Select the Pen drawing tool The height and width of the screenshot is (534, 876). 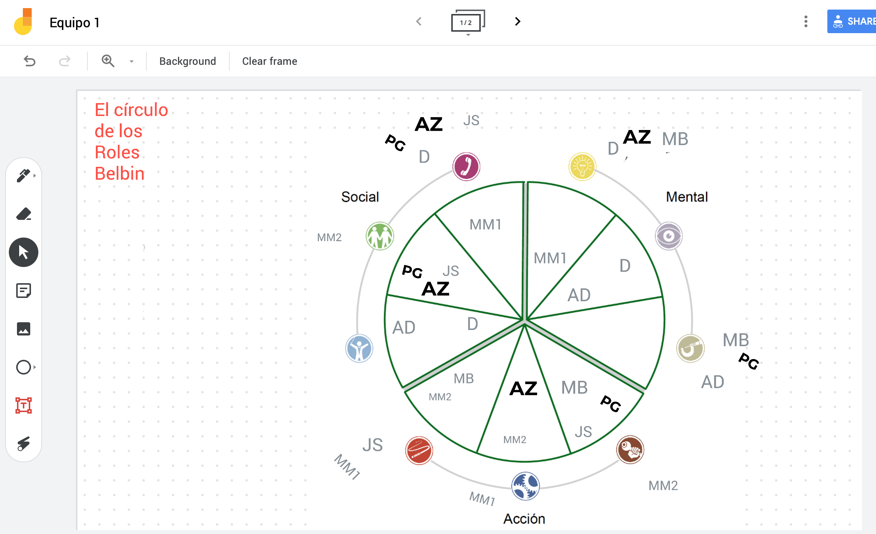24,176
